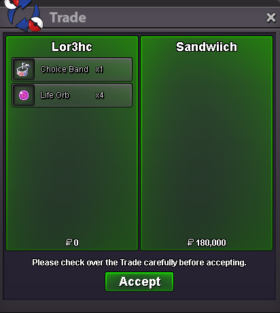The height and width of the screenshot is (313, 280).
Task: Click the Sandwiich player name
Action: pyautogui.click(x=207, y=47)
